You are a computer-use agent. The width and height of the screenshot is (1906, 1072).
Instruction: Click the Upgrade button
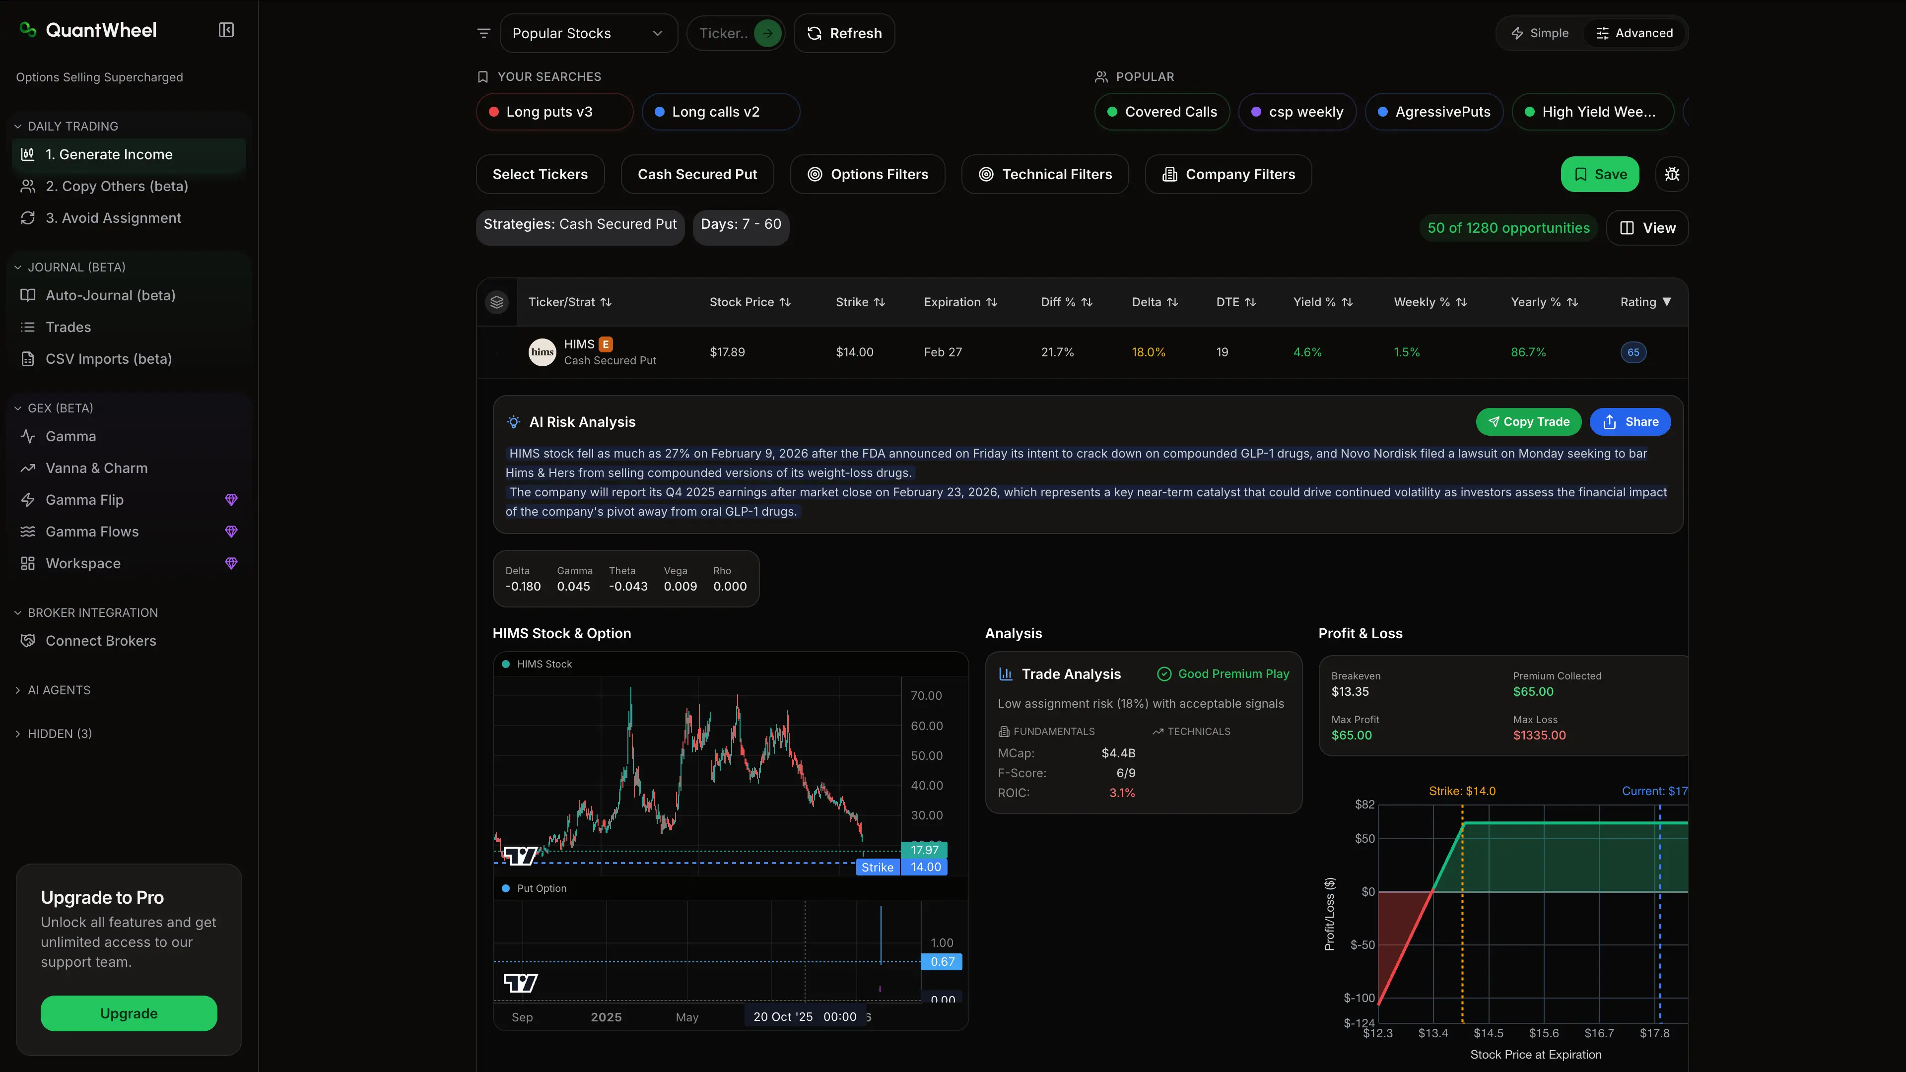click(129, 1013)
